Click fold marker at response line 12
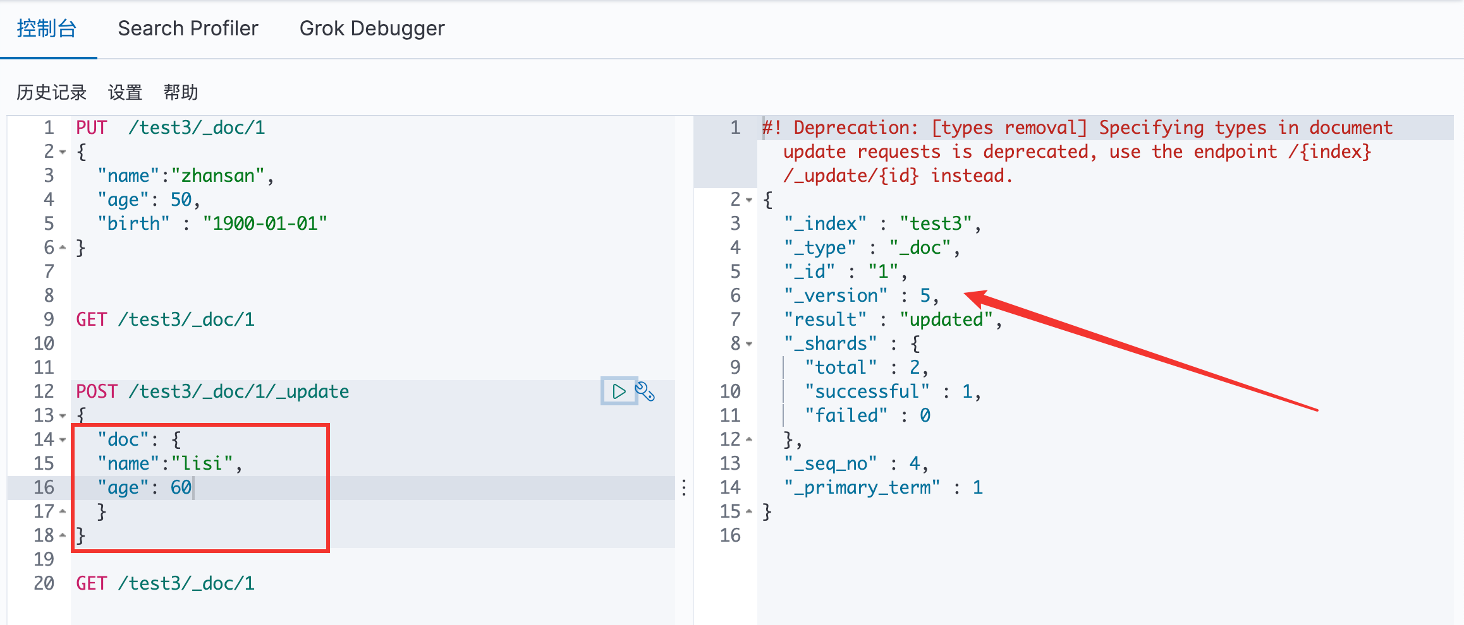This screenshot has width=1464, height=625. pos(749,440)
